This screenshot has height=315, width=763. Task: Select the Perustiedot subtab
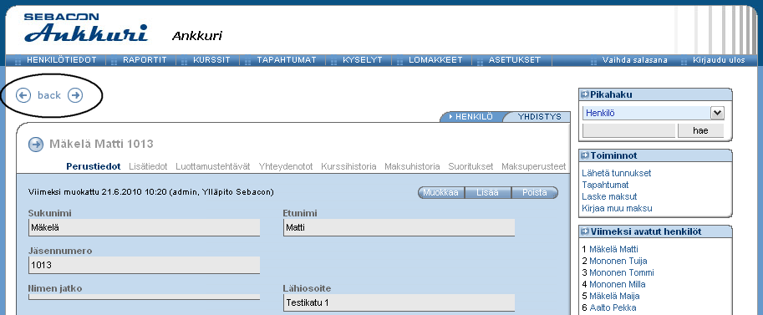94,166
